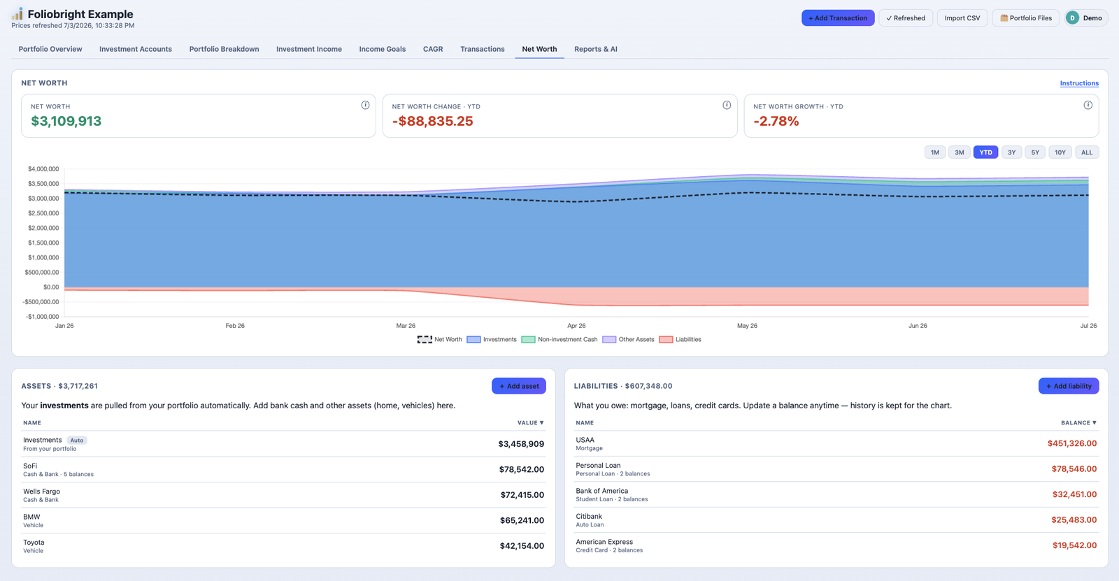Open the Portfolio Overview tab
This screenshot has width=1119, height=581.
(50, 49)
